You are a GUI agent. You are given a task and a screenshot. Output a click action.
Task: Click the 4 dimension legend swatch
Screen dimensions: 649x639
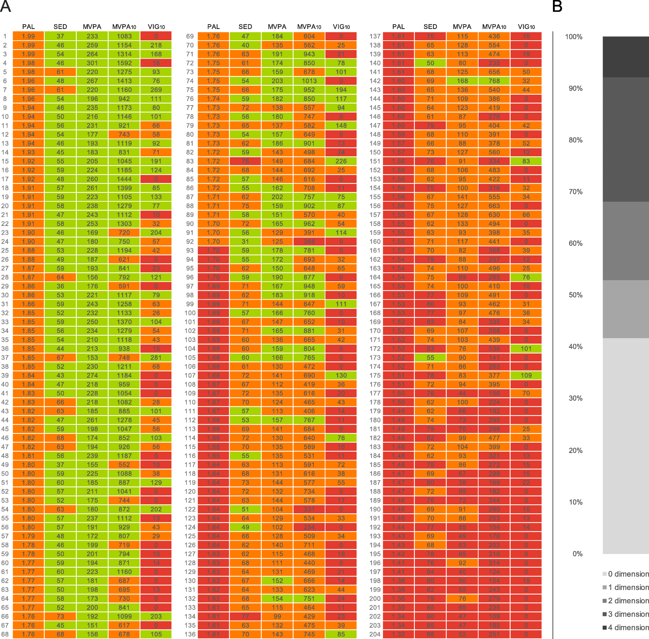click(605, 628)
